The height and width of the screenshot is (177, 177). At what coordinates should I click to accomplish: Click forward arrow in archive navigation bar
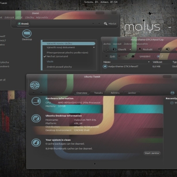119,56
